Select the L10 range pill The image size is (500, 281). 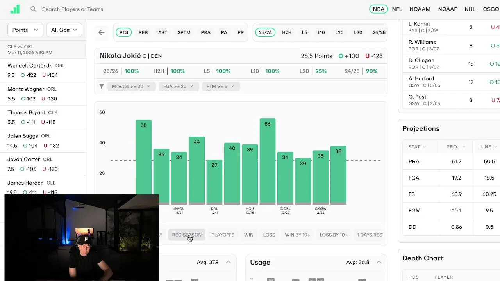pyautogui.click(x=321, y=32)
